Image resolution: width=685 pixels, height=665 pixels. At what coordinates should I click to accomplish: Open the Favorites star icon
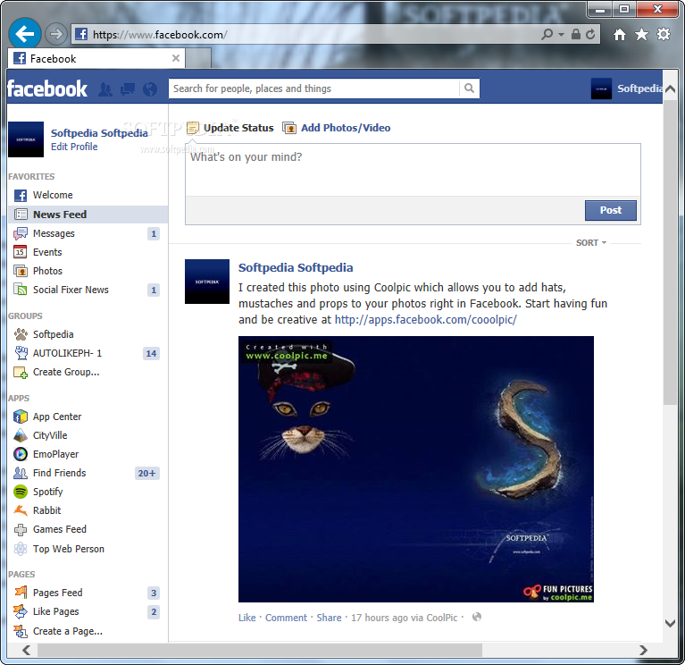pyautogui.click(x=641, y=34)
